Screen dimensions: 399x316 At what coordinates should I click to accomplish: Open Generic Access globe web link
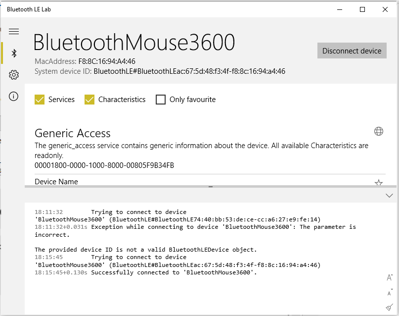[x=379, y=131]
